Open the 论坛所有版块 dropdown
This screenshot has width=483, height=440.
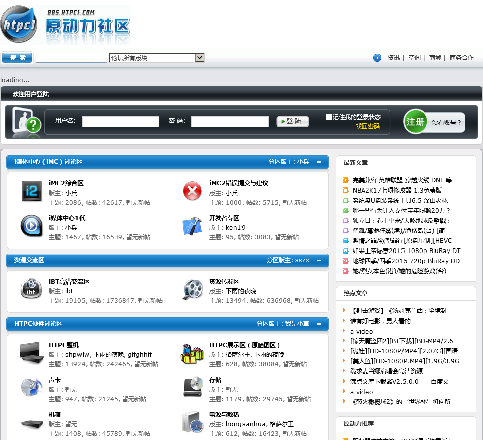157,57
